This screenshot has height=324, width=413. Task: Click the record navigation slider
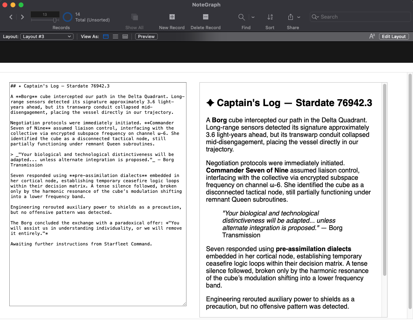(45, 20)
